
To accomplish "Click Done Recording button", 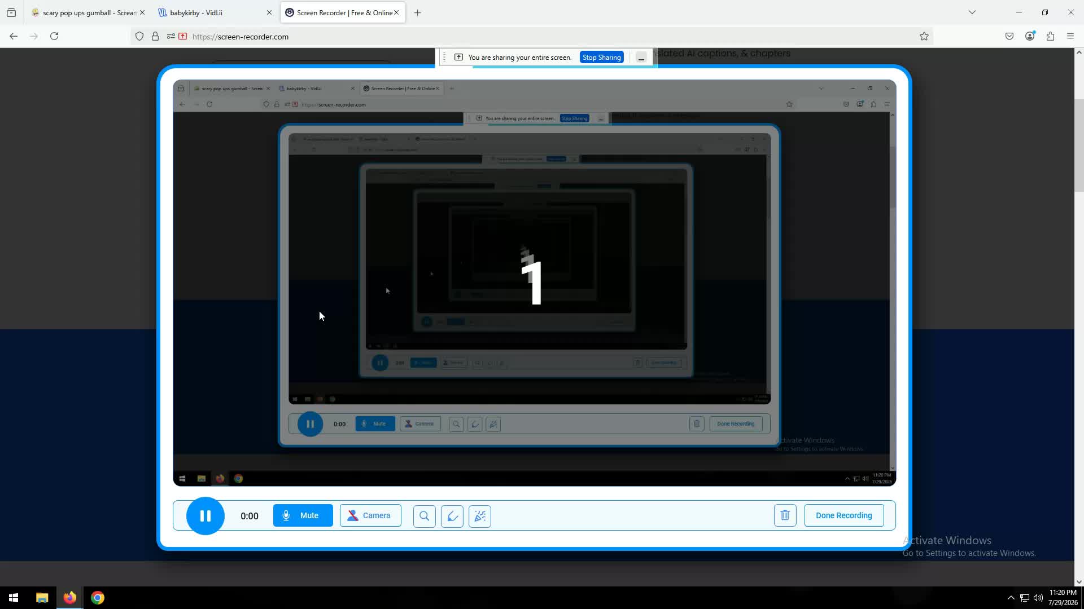I will pos(844,515).
